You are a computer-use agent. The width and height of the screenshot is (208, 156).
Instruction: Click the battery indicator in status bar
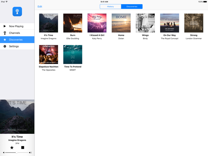pos(205,2)
